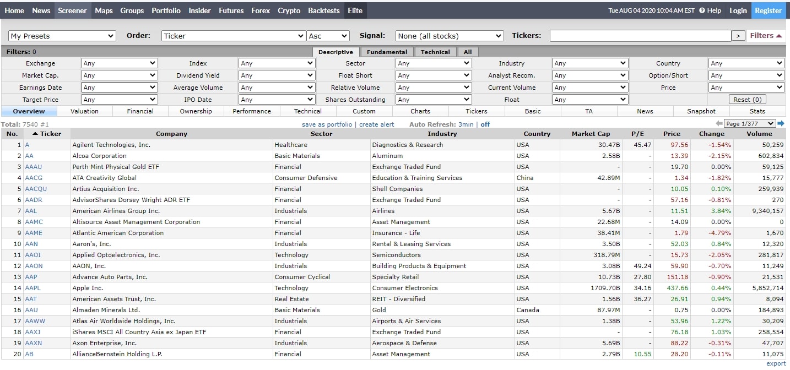Click the Help question mark icon
Image resolution: width=790 pixels, height=370 pixels.
[702, 10]
